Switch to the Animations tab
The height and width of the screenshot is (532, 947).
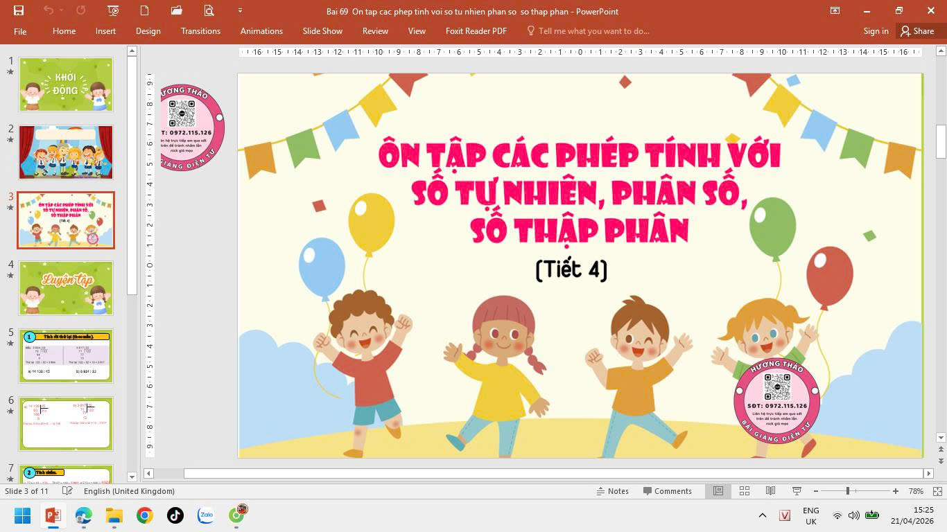pos(261,31)
